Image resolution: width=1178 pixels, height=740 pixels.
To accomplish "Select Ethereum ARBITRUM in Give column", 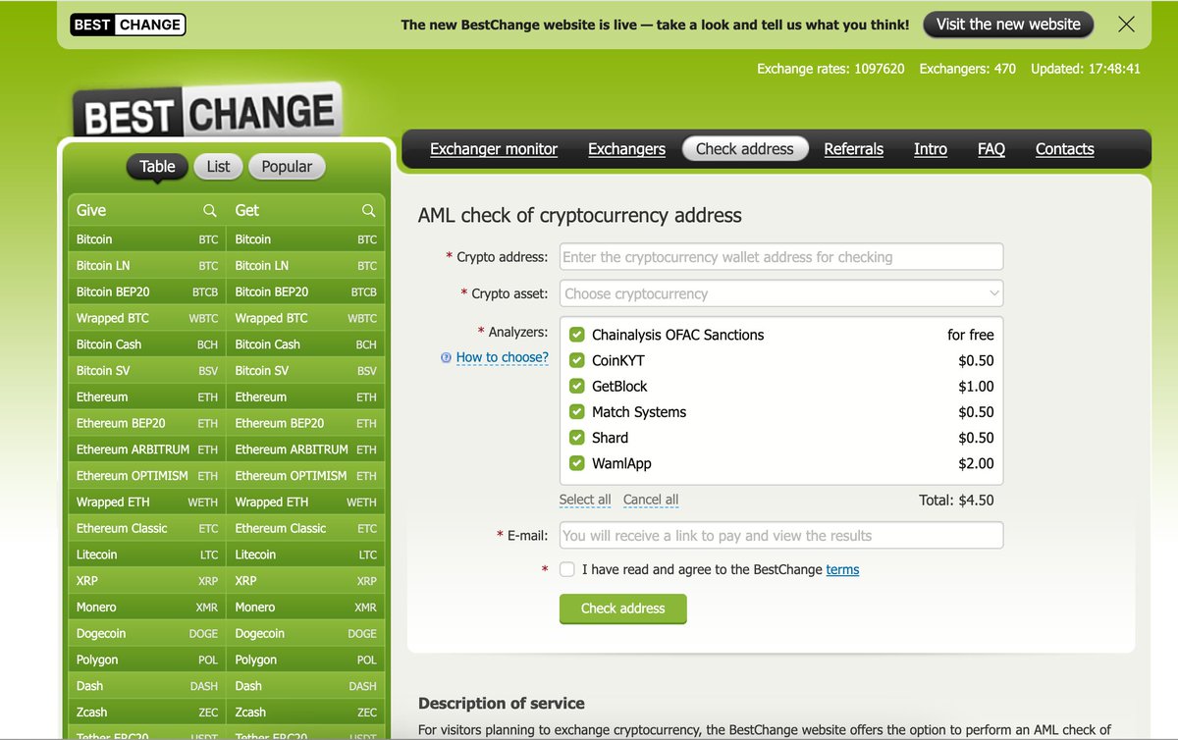I will point(147,449).
